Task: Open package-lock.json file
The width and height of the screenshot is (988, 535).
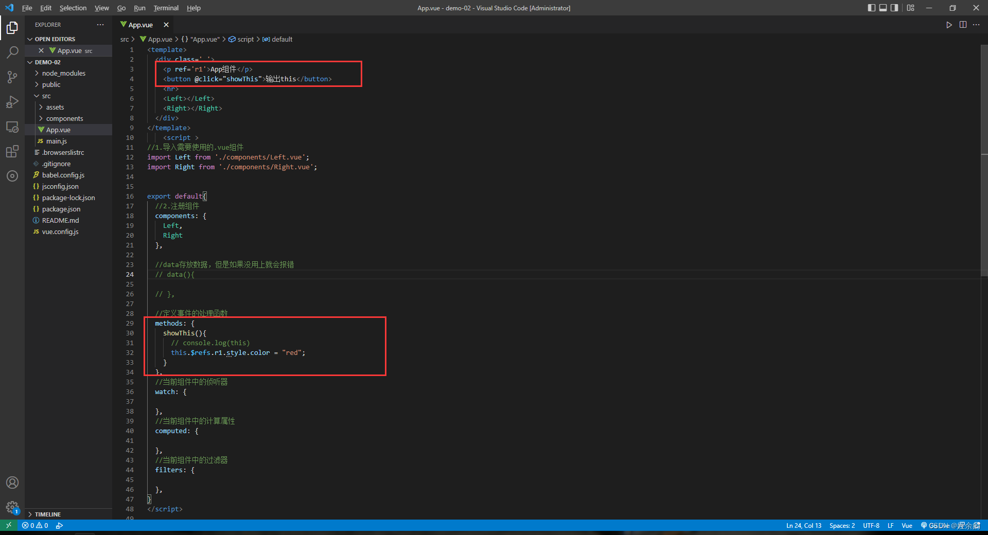Action: 68,198
